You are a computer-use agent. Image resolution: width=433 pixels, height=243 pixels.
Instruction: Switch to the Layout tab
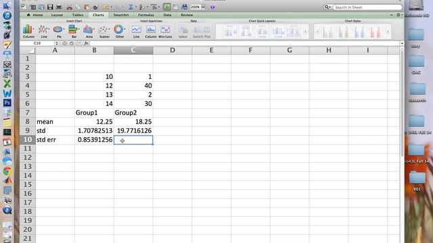point(57,15)
